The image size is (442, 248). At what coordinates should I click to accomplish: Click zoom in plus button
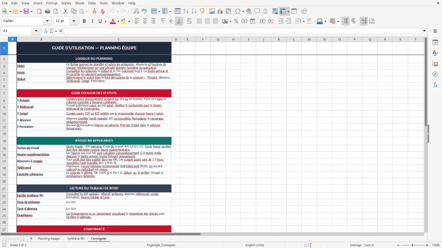pos(427,245)
